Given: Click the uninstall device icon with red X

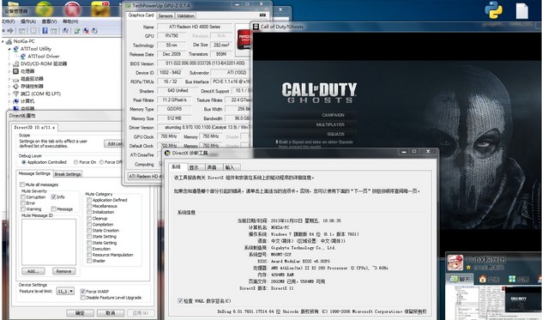Looking at the screenshot, I should coord(86,31).
